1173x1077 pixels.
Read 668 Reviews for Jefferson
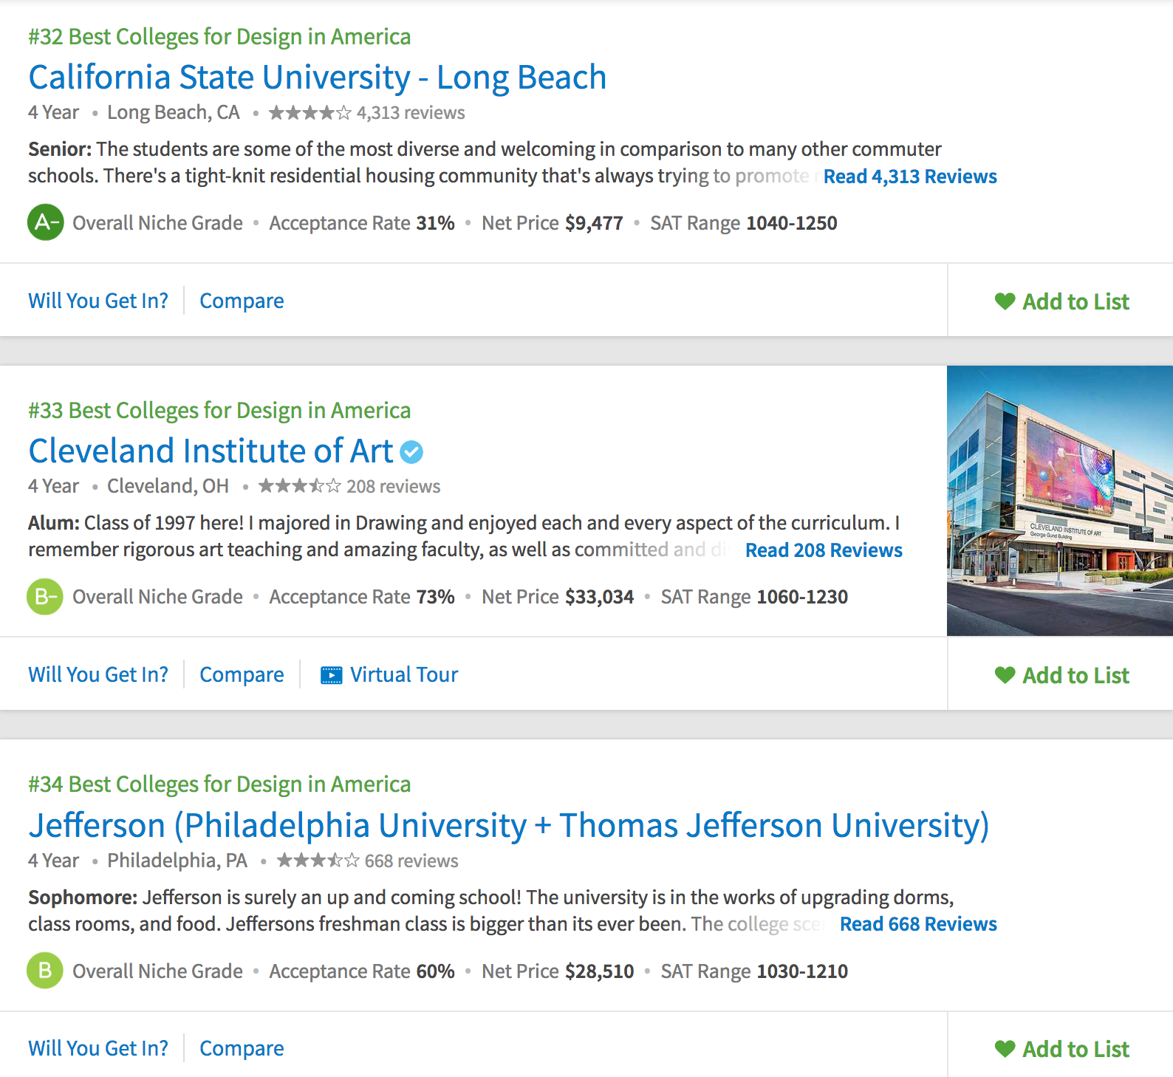[x=918, y=924]
